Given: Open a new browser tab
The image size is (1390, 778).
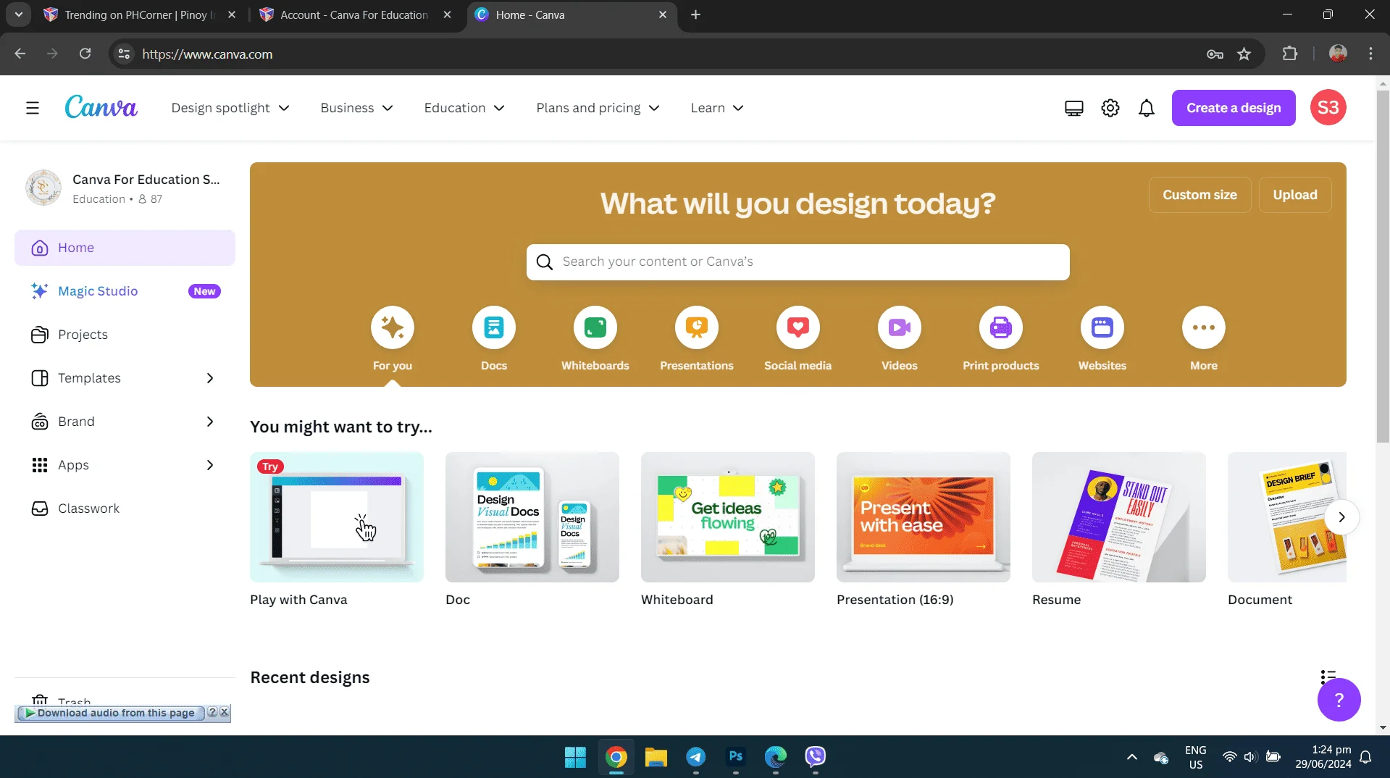Looking at the screenshot, I should point(695,14).
